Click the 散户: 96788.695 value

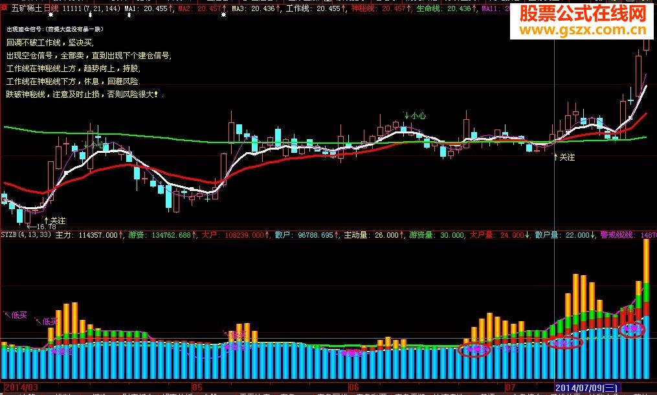click(306, 235)
